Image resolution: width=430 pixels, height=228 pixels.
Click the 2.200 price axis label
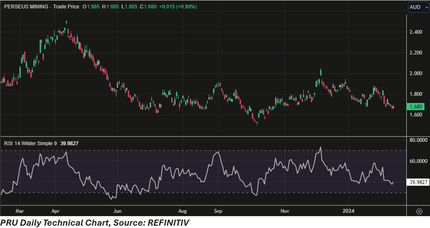pyautogui.click(x=416, y=52)
